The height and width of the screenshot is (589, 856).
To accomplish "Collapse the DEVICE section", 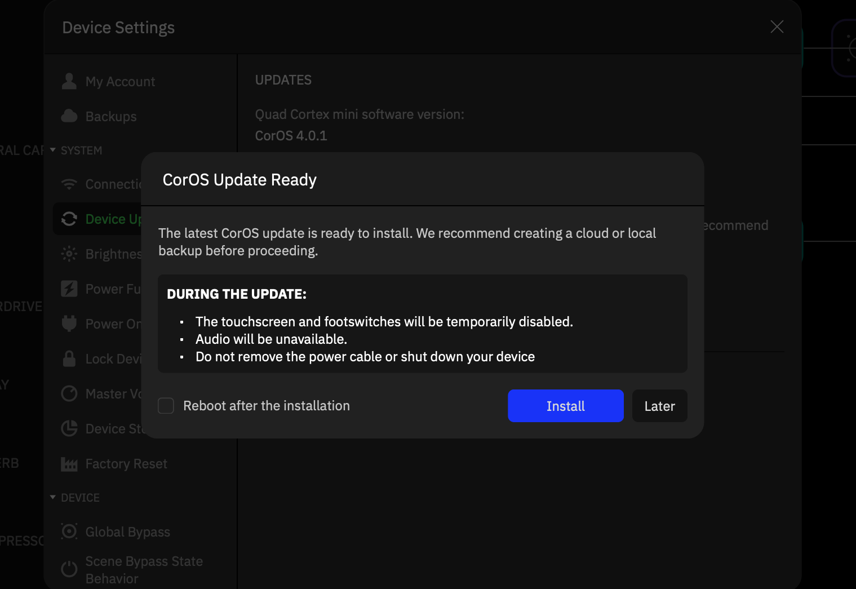I will coord(53,497).
